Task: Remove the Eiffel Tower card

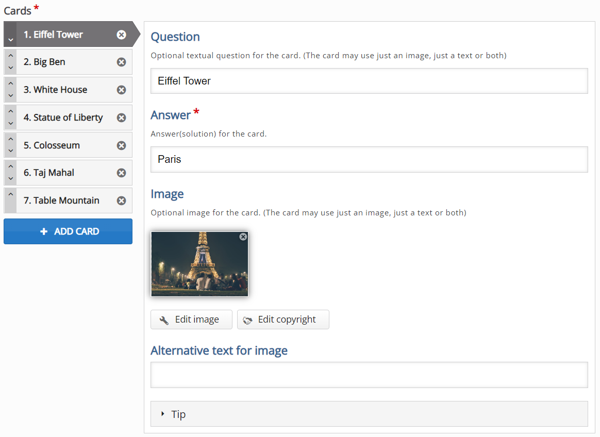Action: pos(121,35)
